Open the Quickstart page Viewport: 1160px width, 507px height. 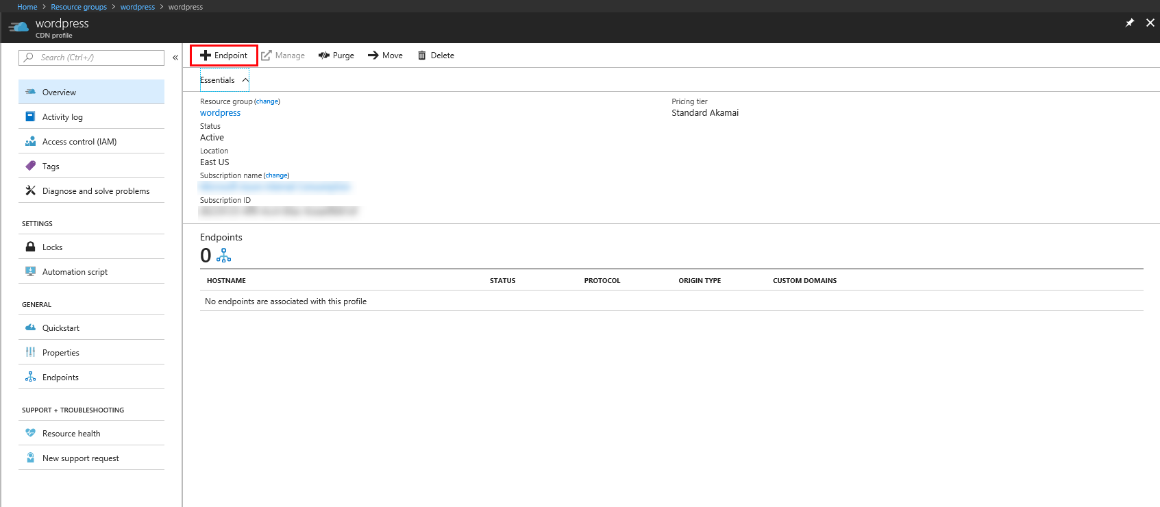tap(92, 327)
